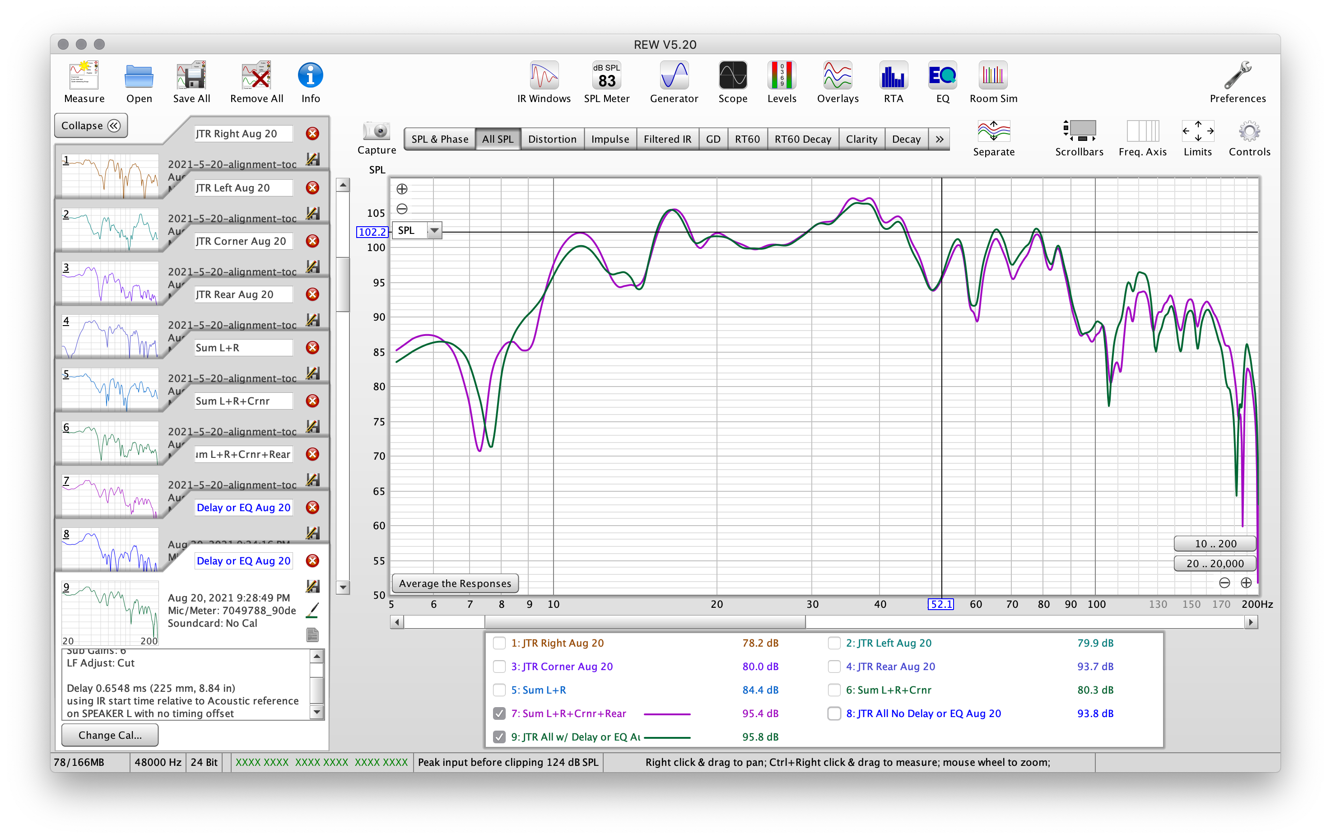Screen dimensions: 1331x839
Task: Click the Change Cal... button
Action: pyautogui.click(x=110, y=735)
